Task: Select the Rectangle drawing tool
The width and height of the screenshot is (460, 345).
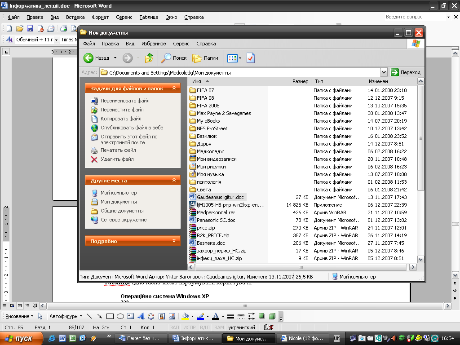Action: coord(110,316)
